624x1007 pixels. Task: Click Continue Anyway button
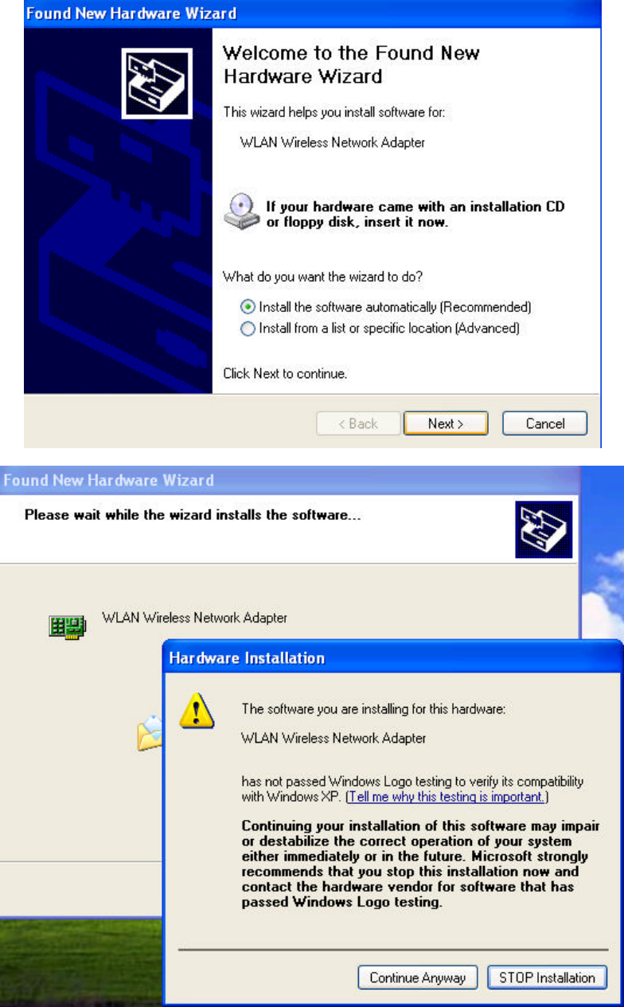[418, 978]
